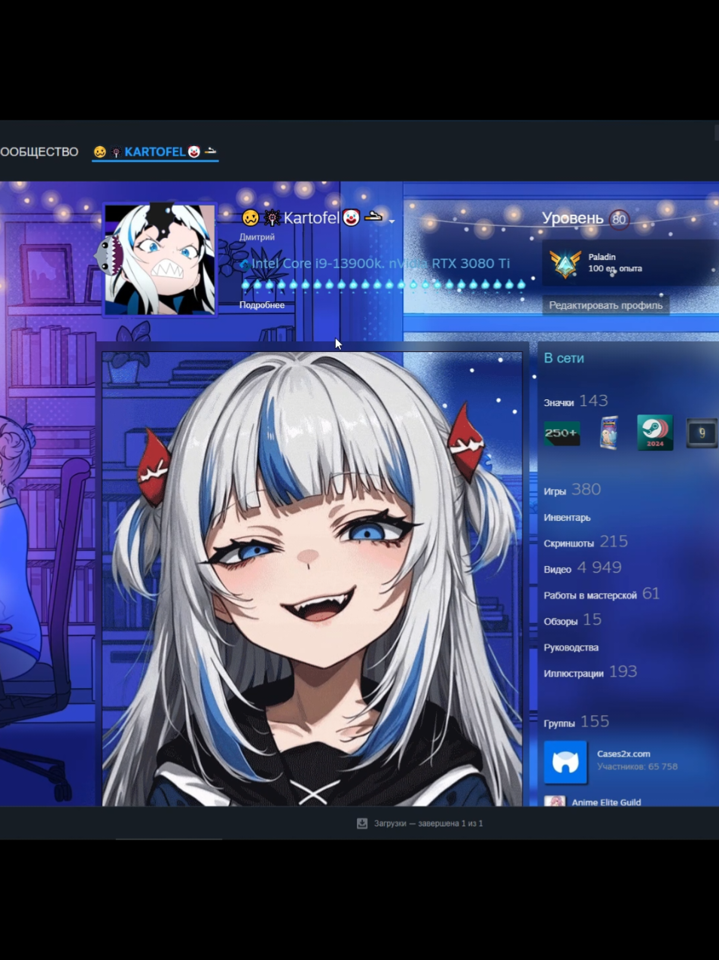Open Инвентарь link

click(x=567, y=518)
